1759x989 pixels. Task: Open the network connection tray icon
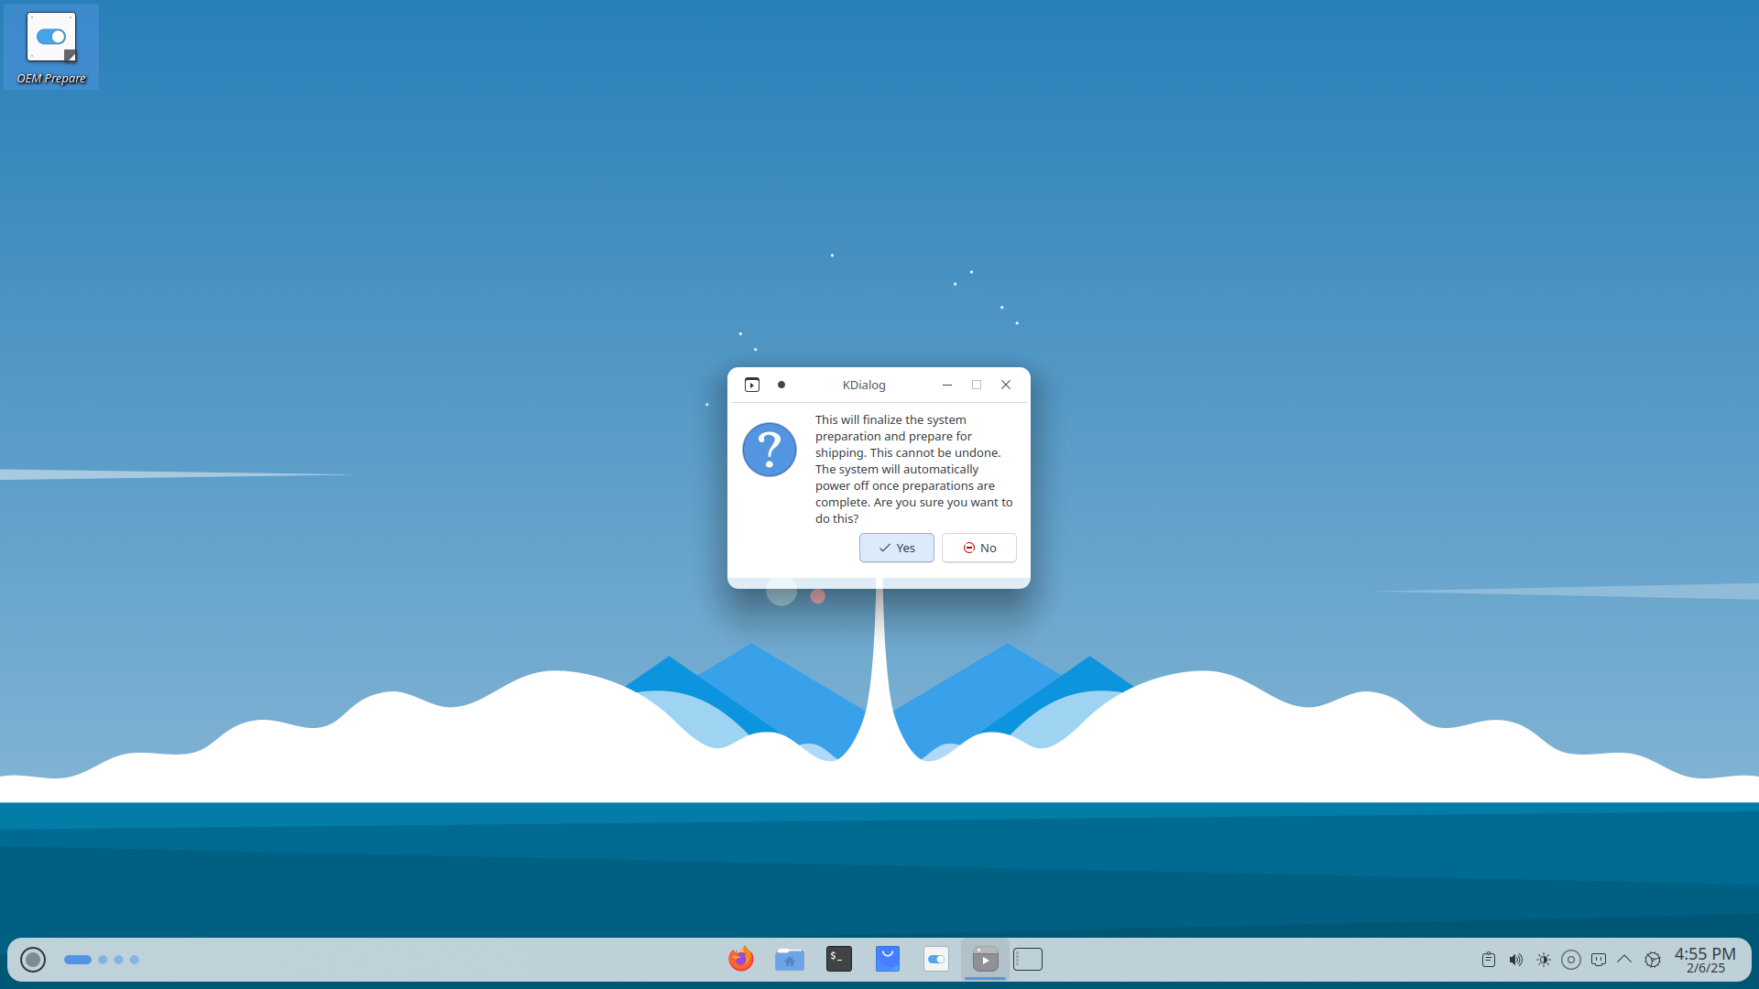point(1599,960)
